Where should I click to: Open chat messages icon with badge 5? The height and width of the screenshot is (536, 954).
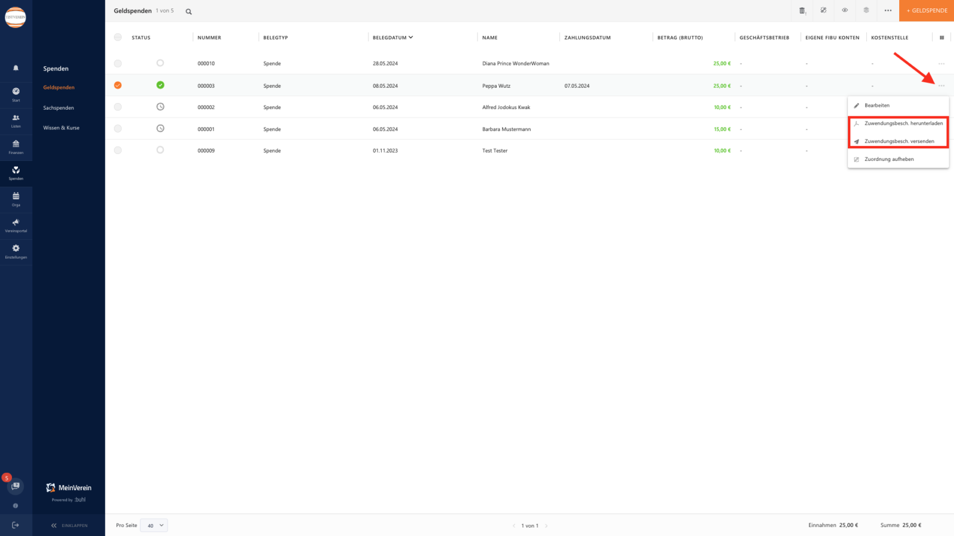pos(16,486)
